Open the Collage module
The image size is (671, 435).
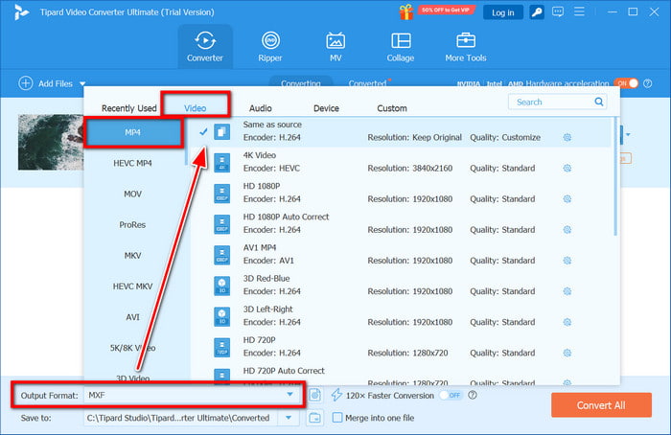[401, 47]
